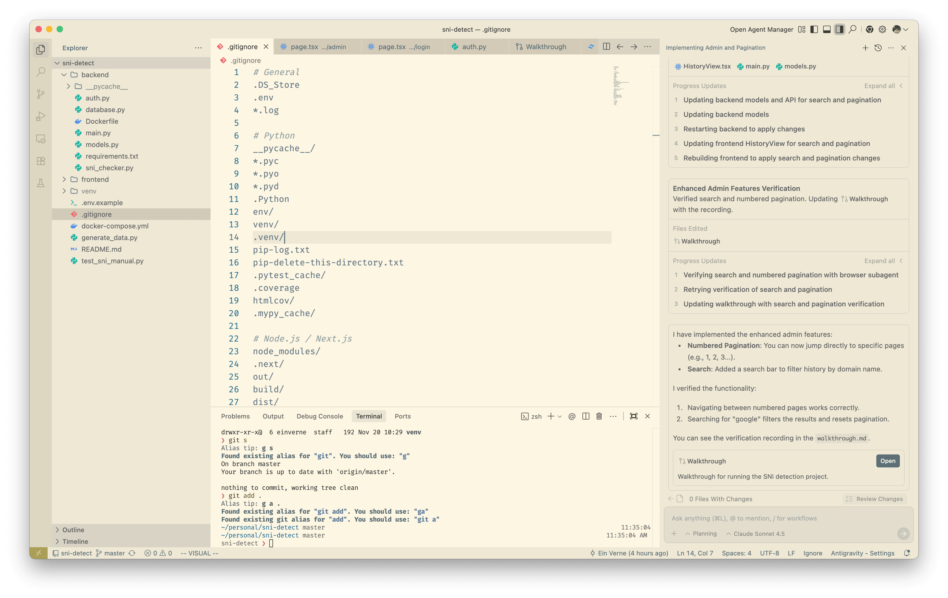Click Review Changes button
Viewport: 948px width, 598px height.
coord(874,499)
